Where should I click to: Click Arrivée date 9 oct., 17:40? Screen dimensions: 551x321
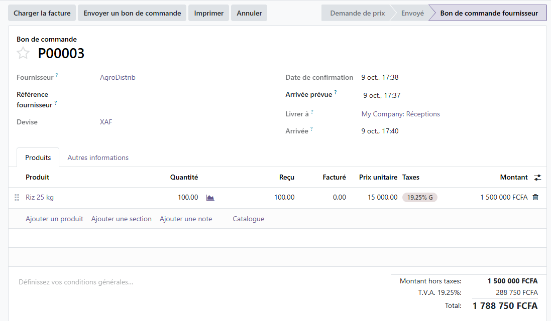tap(380, 131)
